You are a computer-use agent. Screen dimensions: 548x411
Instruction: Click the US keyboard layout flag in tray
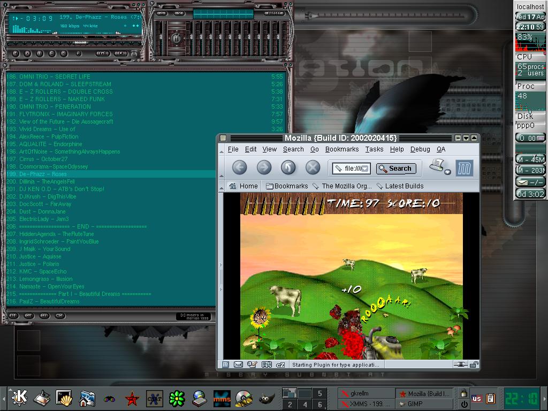pyautogui.click(x=477, y=398)
